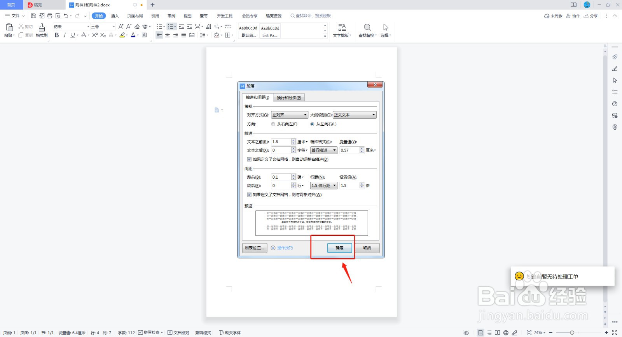This screenshot has height=337, width=622.
Task: Open the line spacing (1.5 倍行距) dropdown
Action: pyautogui.click(x=323, y=186)
